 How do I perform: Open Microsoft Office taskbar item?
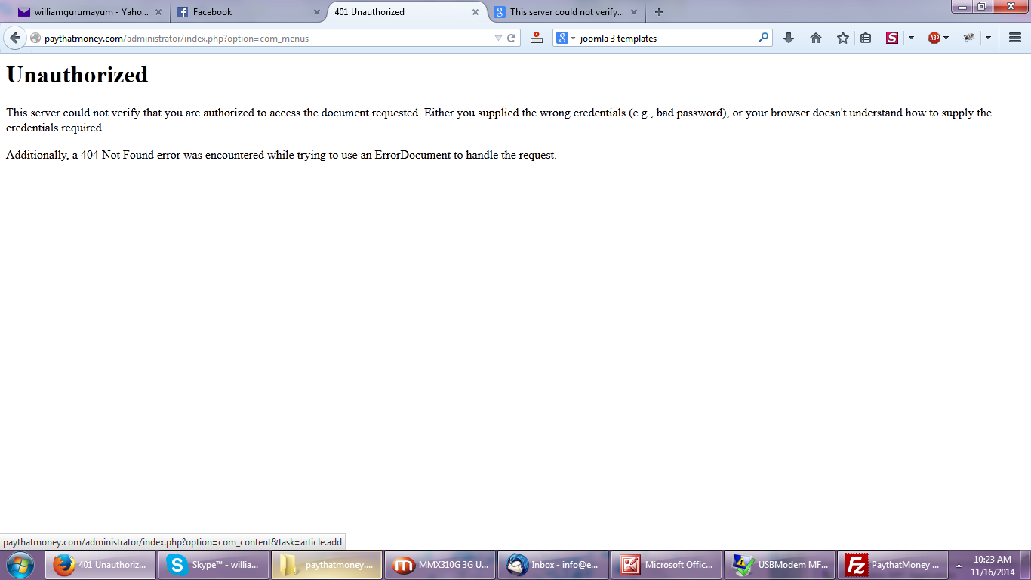[x=666, y=564]
